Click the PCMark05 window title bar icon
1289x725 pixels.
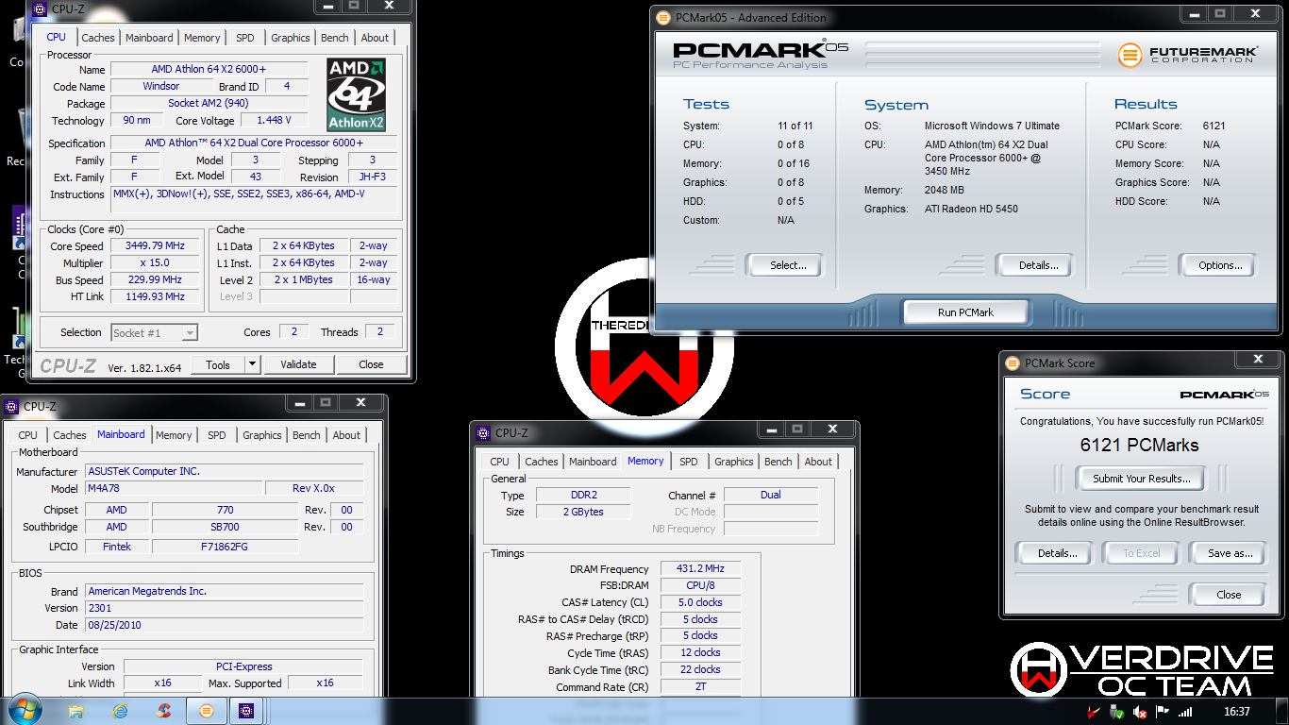pyautogui.click(x=663, y=18)
